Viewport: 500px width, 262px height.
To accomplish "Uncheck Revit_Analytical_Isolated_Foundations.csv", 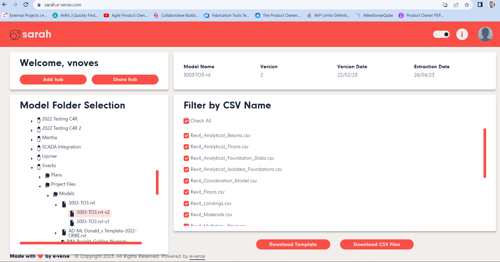I will tap(186, 170).
